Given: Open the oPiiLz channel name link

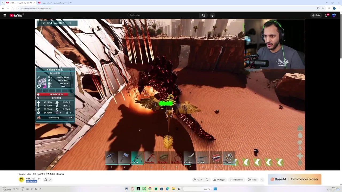Looking at the screenshot, I should click(31, 178).
